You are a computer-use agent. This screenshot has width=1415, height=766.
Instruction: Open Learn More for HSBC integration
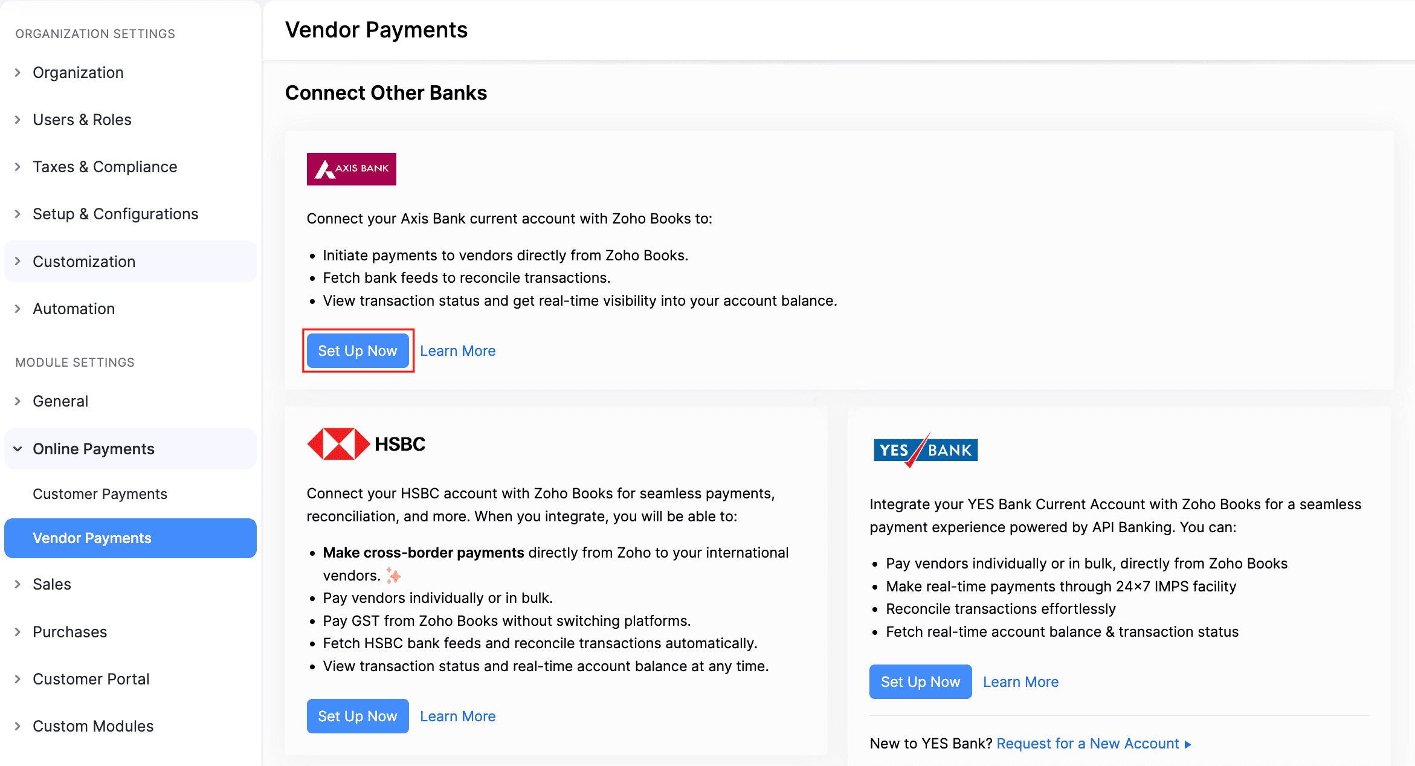point(457,716)
